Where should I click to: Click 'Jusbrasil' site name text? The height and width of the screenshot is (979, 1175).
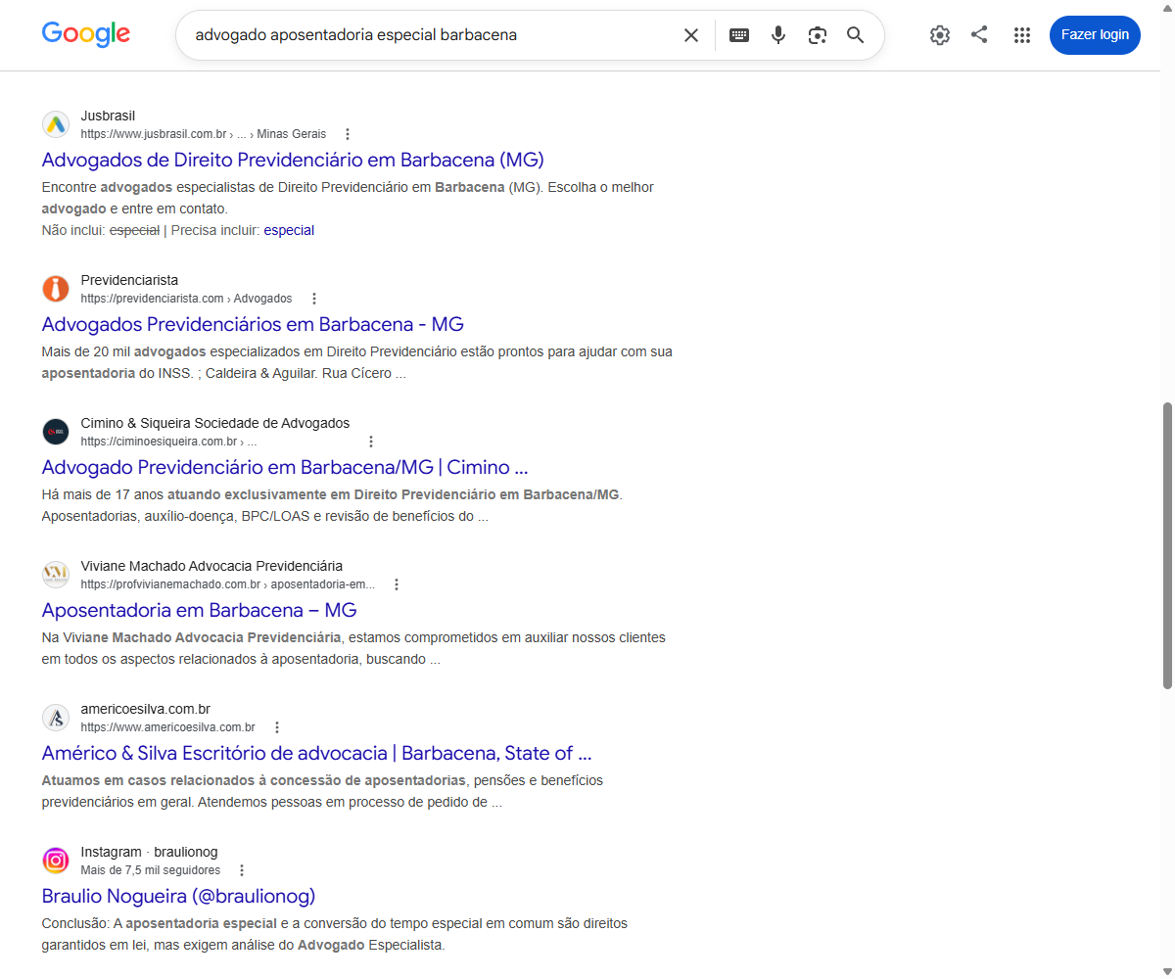coord(108,116)
